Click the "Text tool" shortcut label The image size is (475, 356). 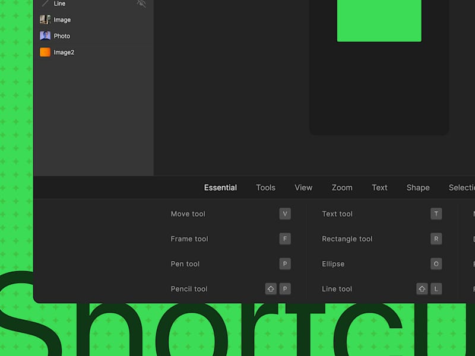(x=337, y=214)
